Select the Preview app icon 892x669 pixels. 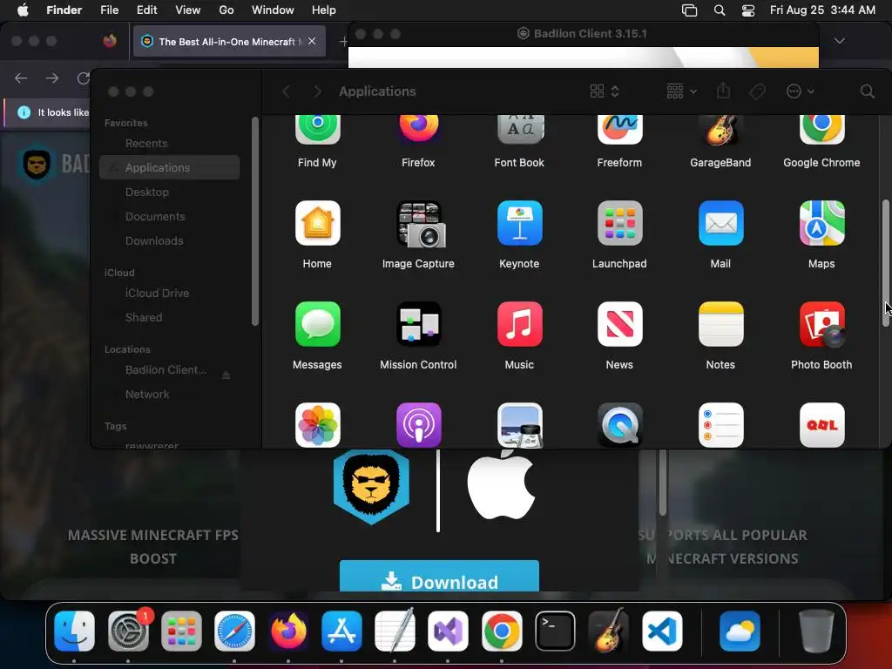(519, 425)
